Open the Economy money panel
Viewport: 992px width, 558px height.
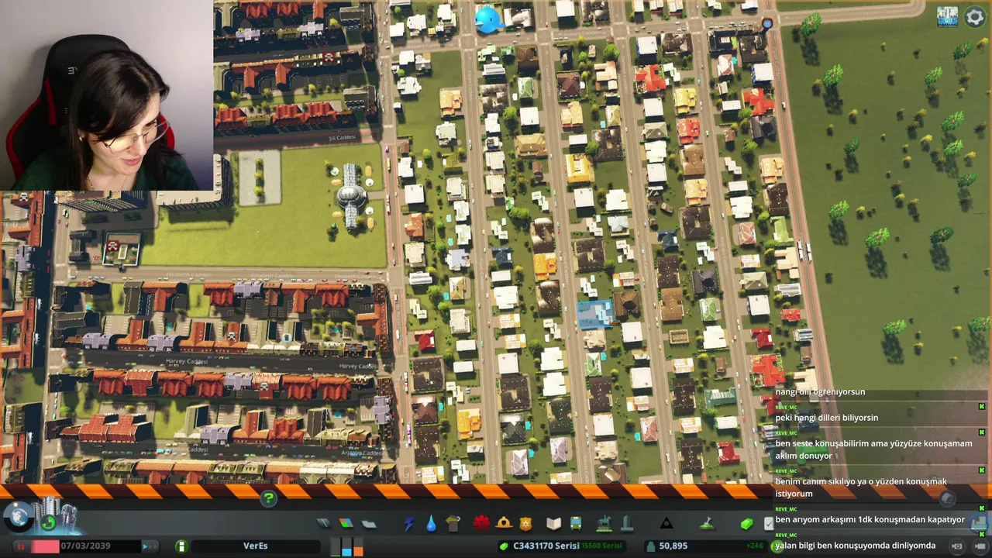tap(746, 524)
